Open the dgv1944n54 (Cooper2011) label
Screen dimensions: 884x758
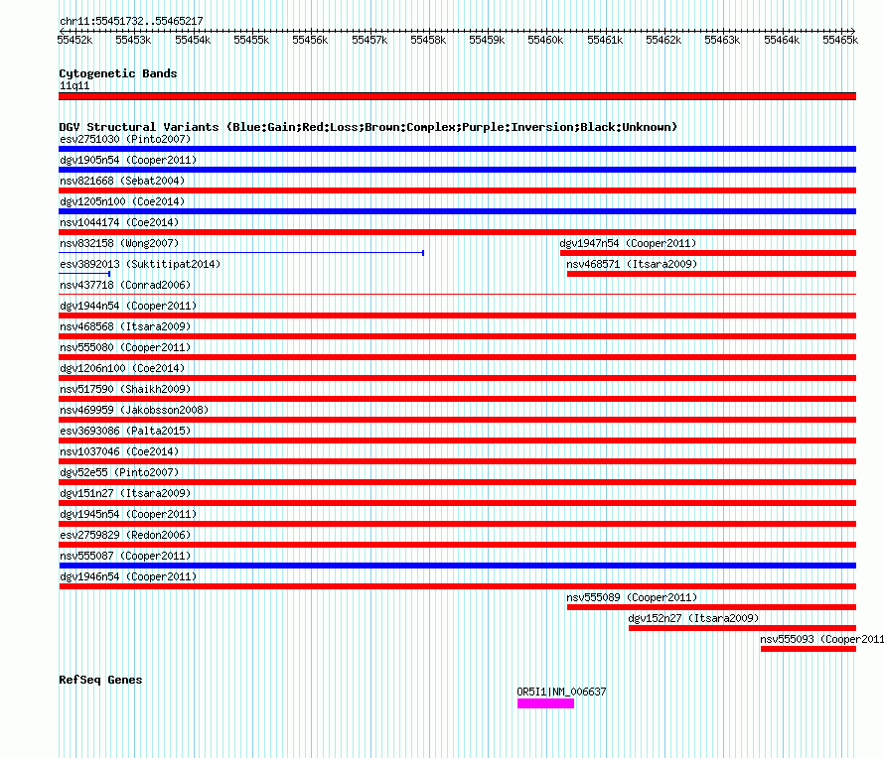128,306
